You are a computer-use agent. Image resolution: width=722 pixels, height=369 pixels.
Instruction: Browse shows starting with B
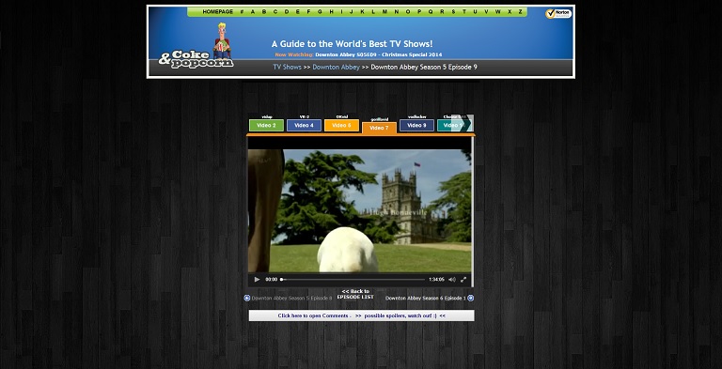tap(264, 12)
